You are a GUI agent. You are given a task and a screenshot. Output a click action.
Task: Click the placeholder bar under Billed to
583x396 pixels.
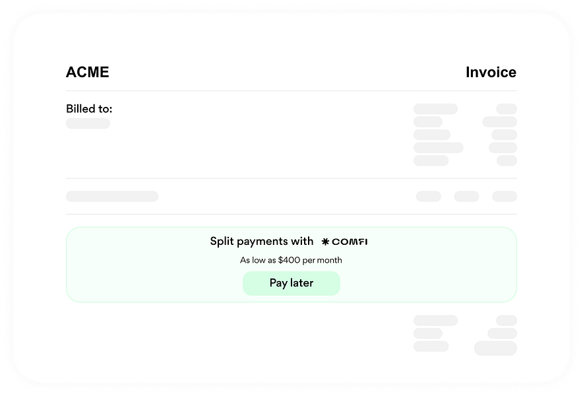88,123
